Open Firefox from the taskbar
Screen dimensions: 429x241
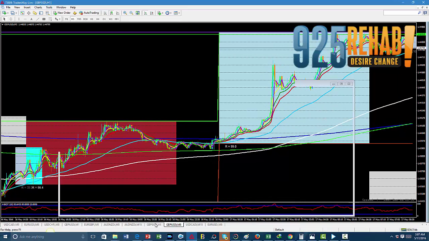click(257, 237)
